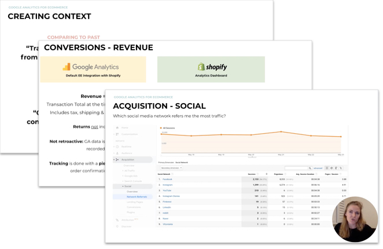383x249 pixels.
Task: Click the Attribution icon in sidebar
Action: [x=117, y=220]
